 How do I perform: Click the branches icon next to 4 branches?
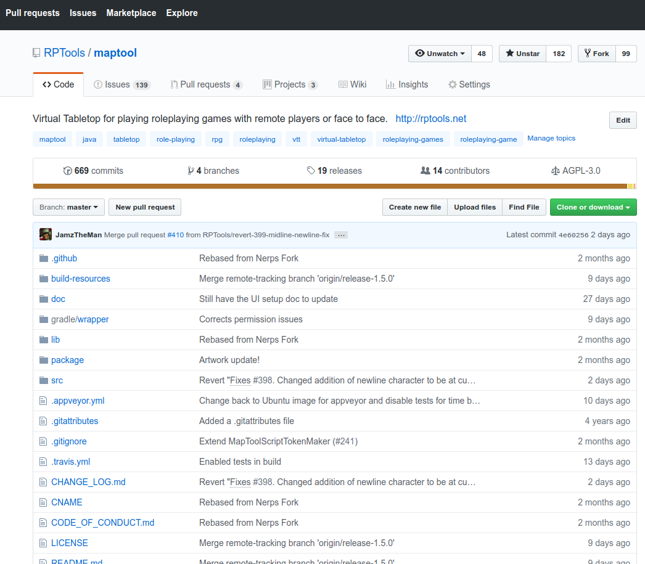[191, 171]
